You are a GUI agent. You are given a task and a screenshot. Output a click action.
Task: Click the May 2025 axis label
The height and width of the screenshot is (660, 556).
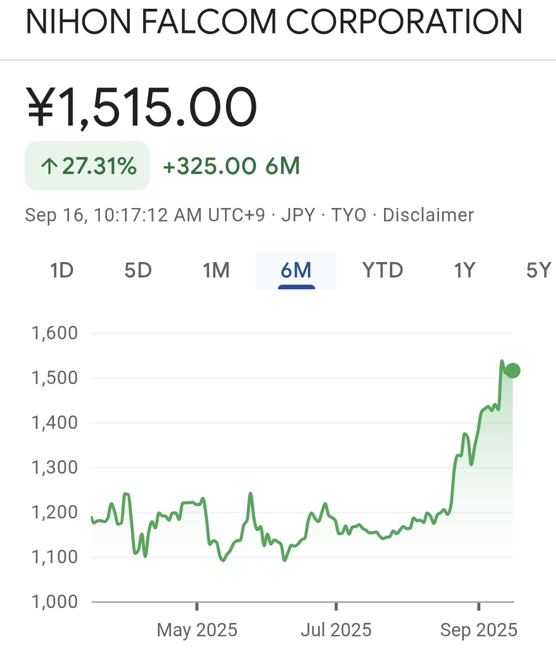pos(197,630)
